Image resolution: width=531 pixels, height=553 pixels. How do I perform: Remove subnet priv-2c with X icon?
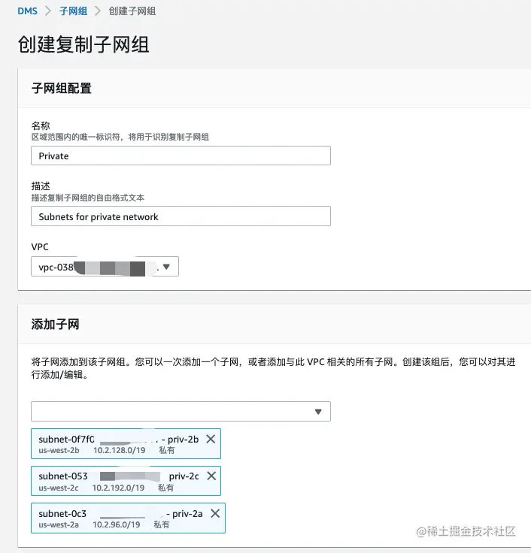(x=211, y=476)
